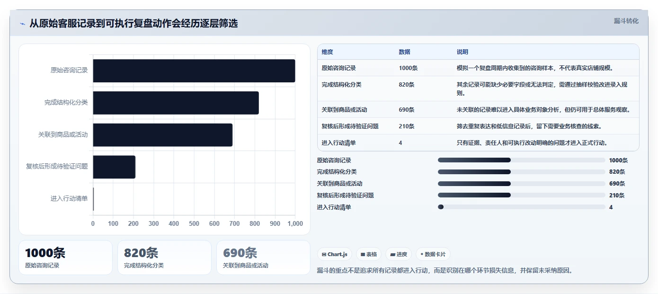Screen dimensions: 658x294
Task: Click the 说明 column header
Action: pos(462,52)
